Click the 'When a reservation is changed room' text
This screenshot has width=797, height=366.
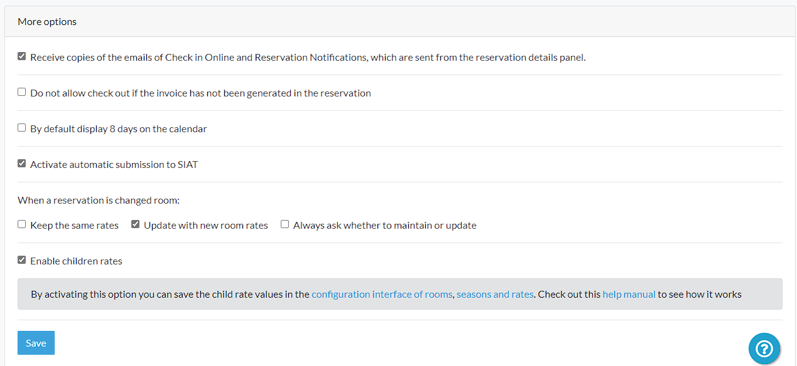click(99, 201)
